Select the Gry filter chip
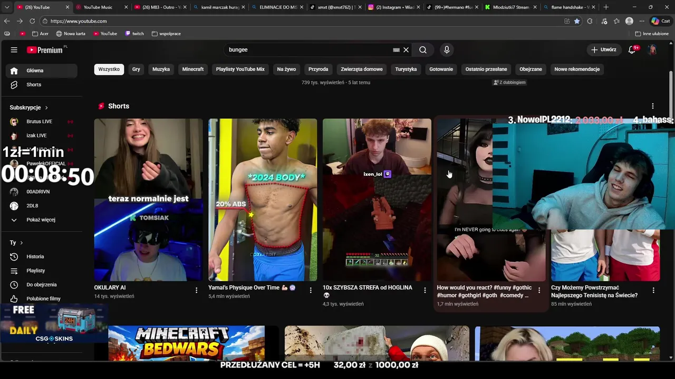This screenshot has height=379, width=675. coord(136,69)
